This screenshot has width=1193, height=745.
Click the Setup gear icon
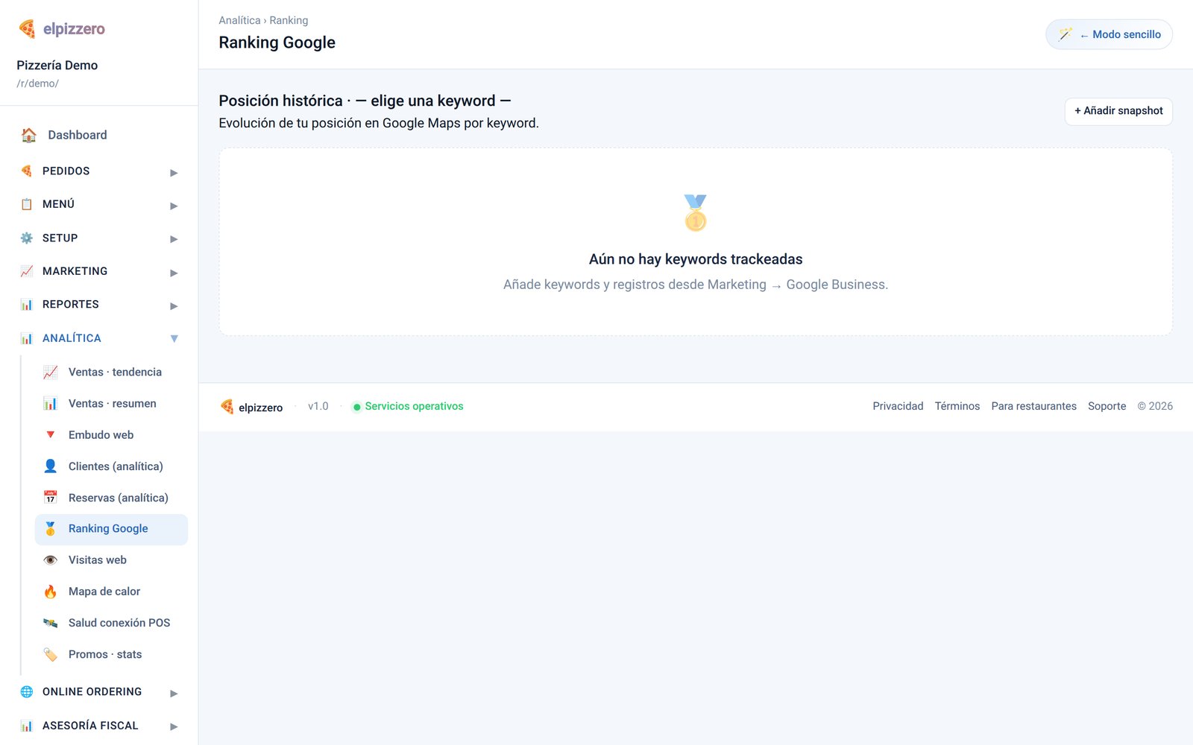27,238
